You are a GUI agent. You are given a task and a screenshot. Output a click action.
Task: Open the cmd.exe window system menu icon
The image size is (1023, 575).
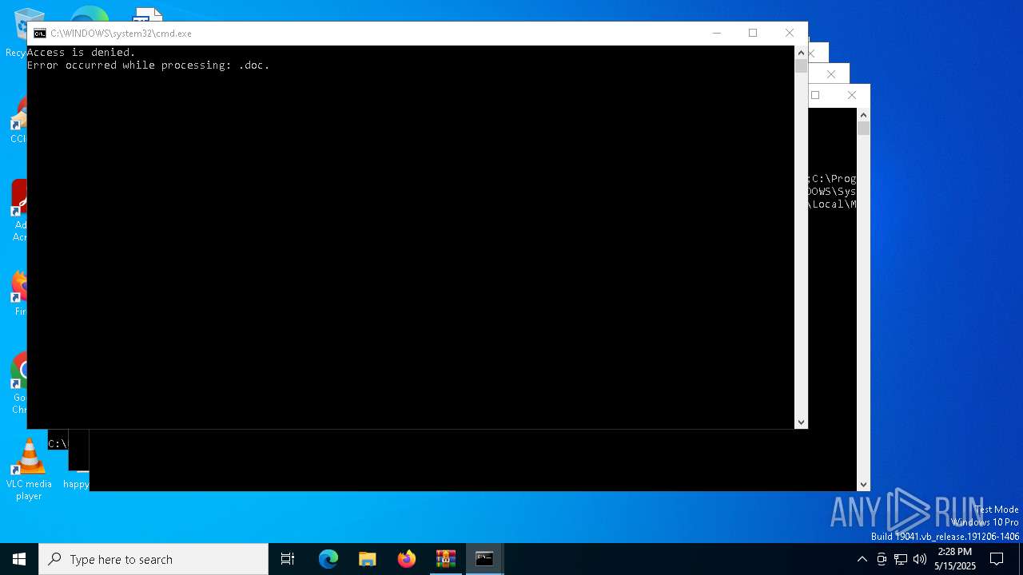40,34
